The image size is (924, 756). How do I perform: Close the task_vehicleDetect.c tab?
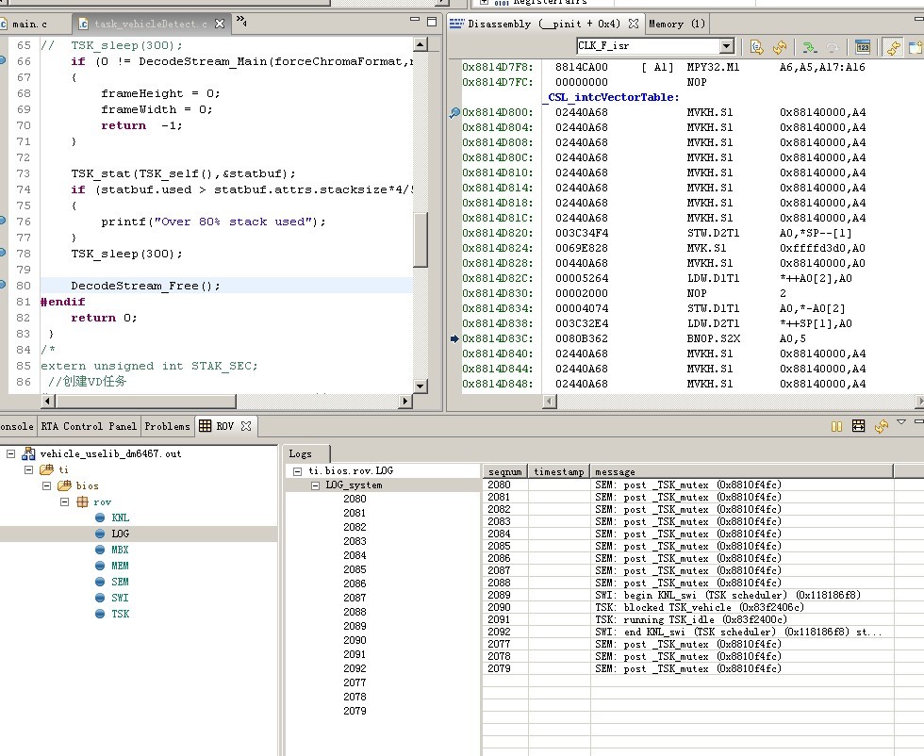pyautogui.click(x=220, y=24)
